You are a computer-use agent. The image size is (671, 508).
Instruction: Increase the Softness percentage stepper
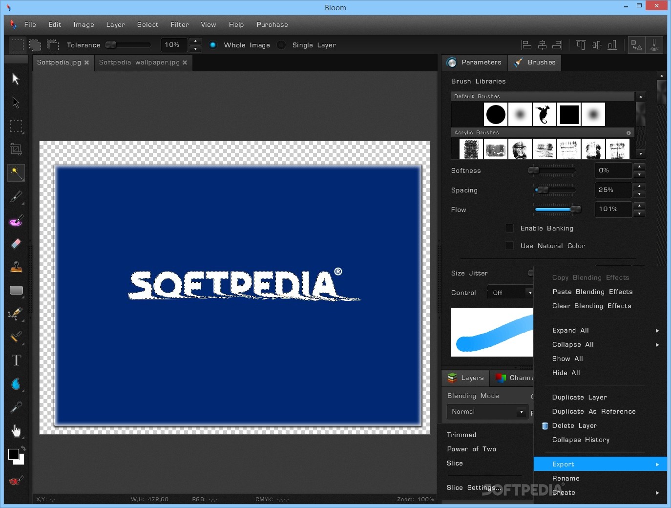(x=639, y=167)
